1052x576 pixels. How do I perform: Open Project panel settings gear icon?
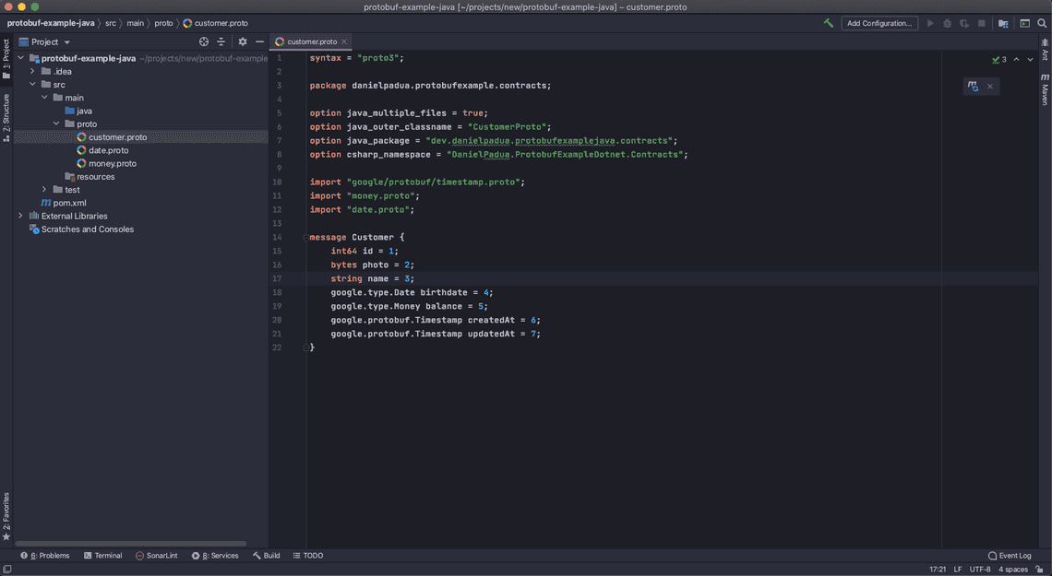point(241,41)
